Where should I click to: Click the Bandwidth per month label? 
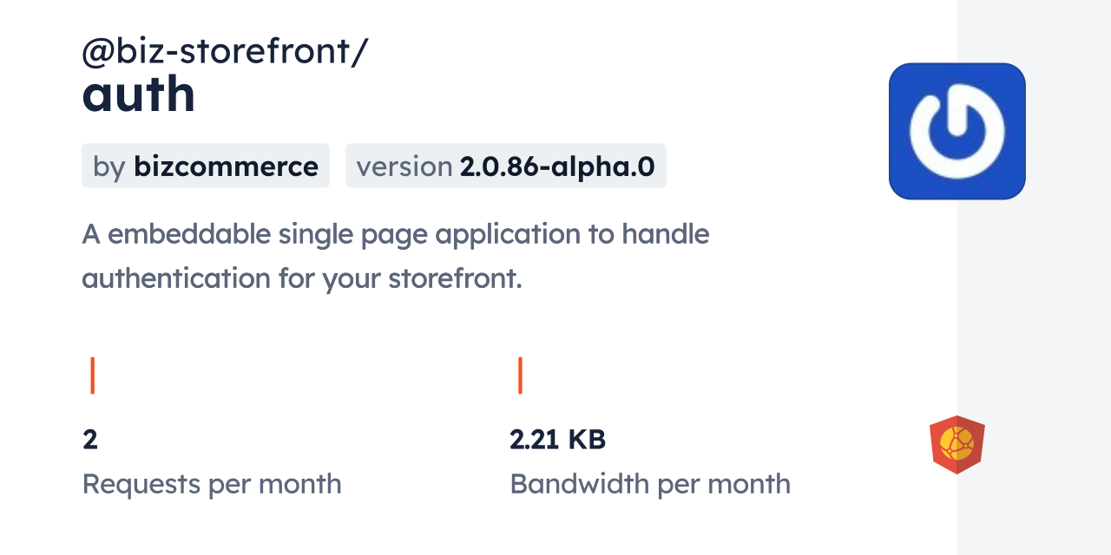(x=650, y=484)
